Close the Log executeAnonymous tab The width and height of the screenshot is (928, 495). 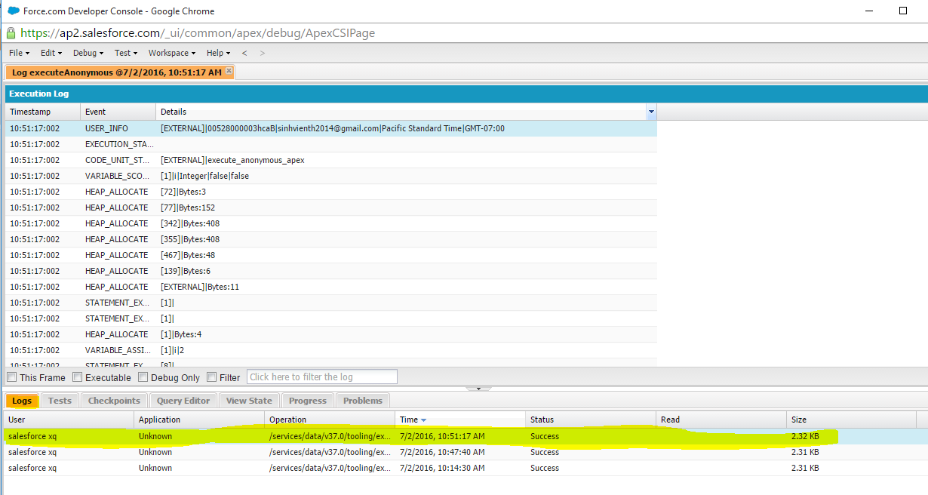[229, 71]
